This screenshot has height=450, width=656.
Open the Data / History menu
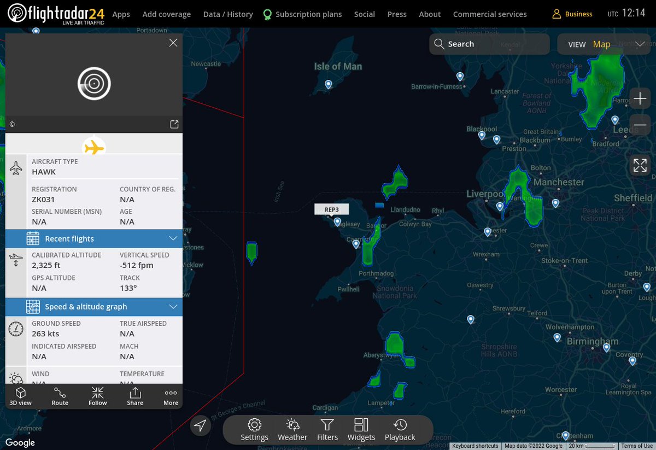[228, 14]
